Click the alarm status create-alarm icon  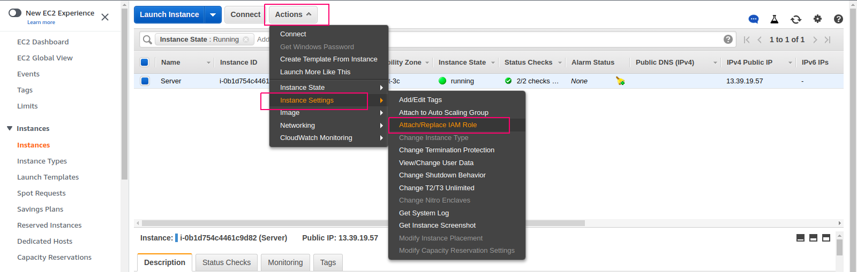click(620, 81)
